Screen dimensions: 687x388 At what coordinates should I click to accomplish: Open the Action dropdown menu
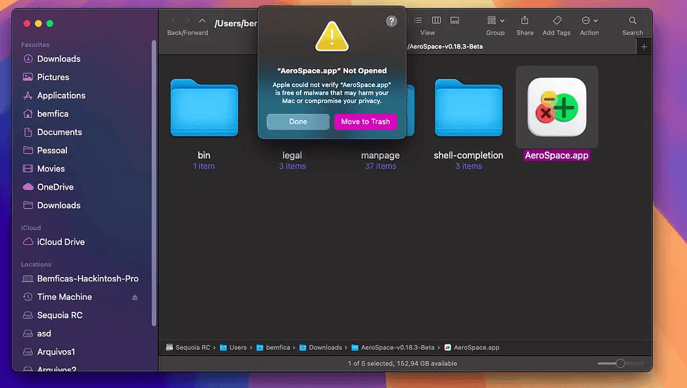click(x=590, y=21)
